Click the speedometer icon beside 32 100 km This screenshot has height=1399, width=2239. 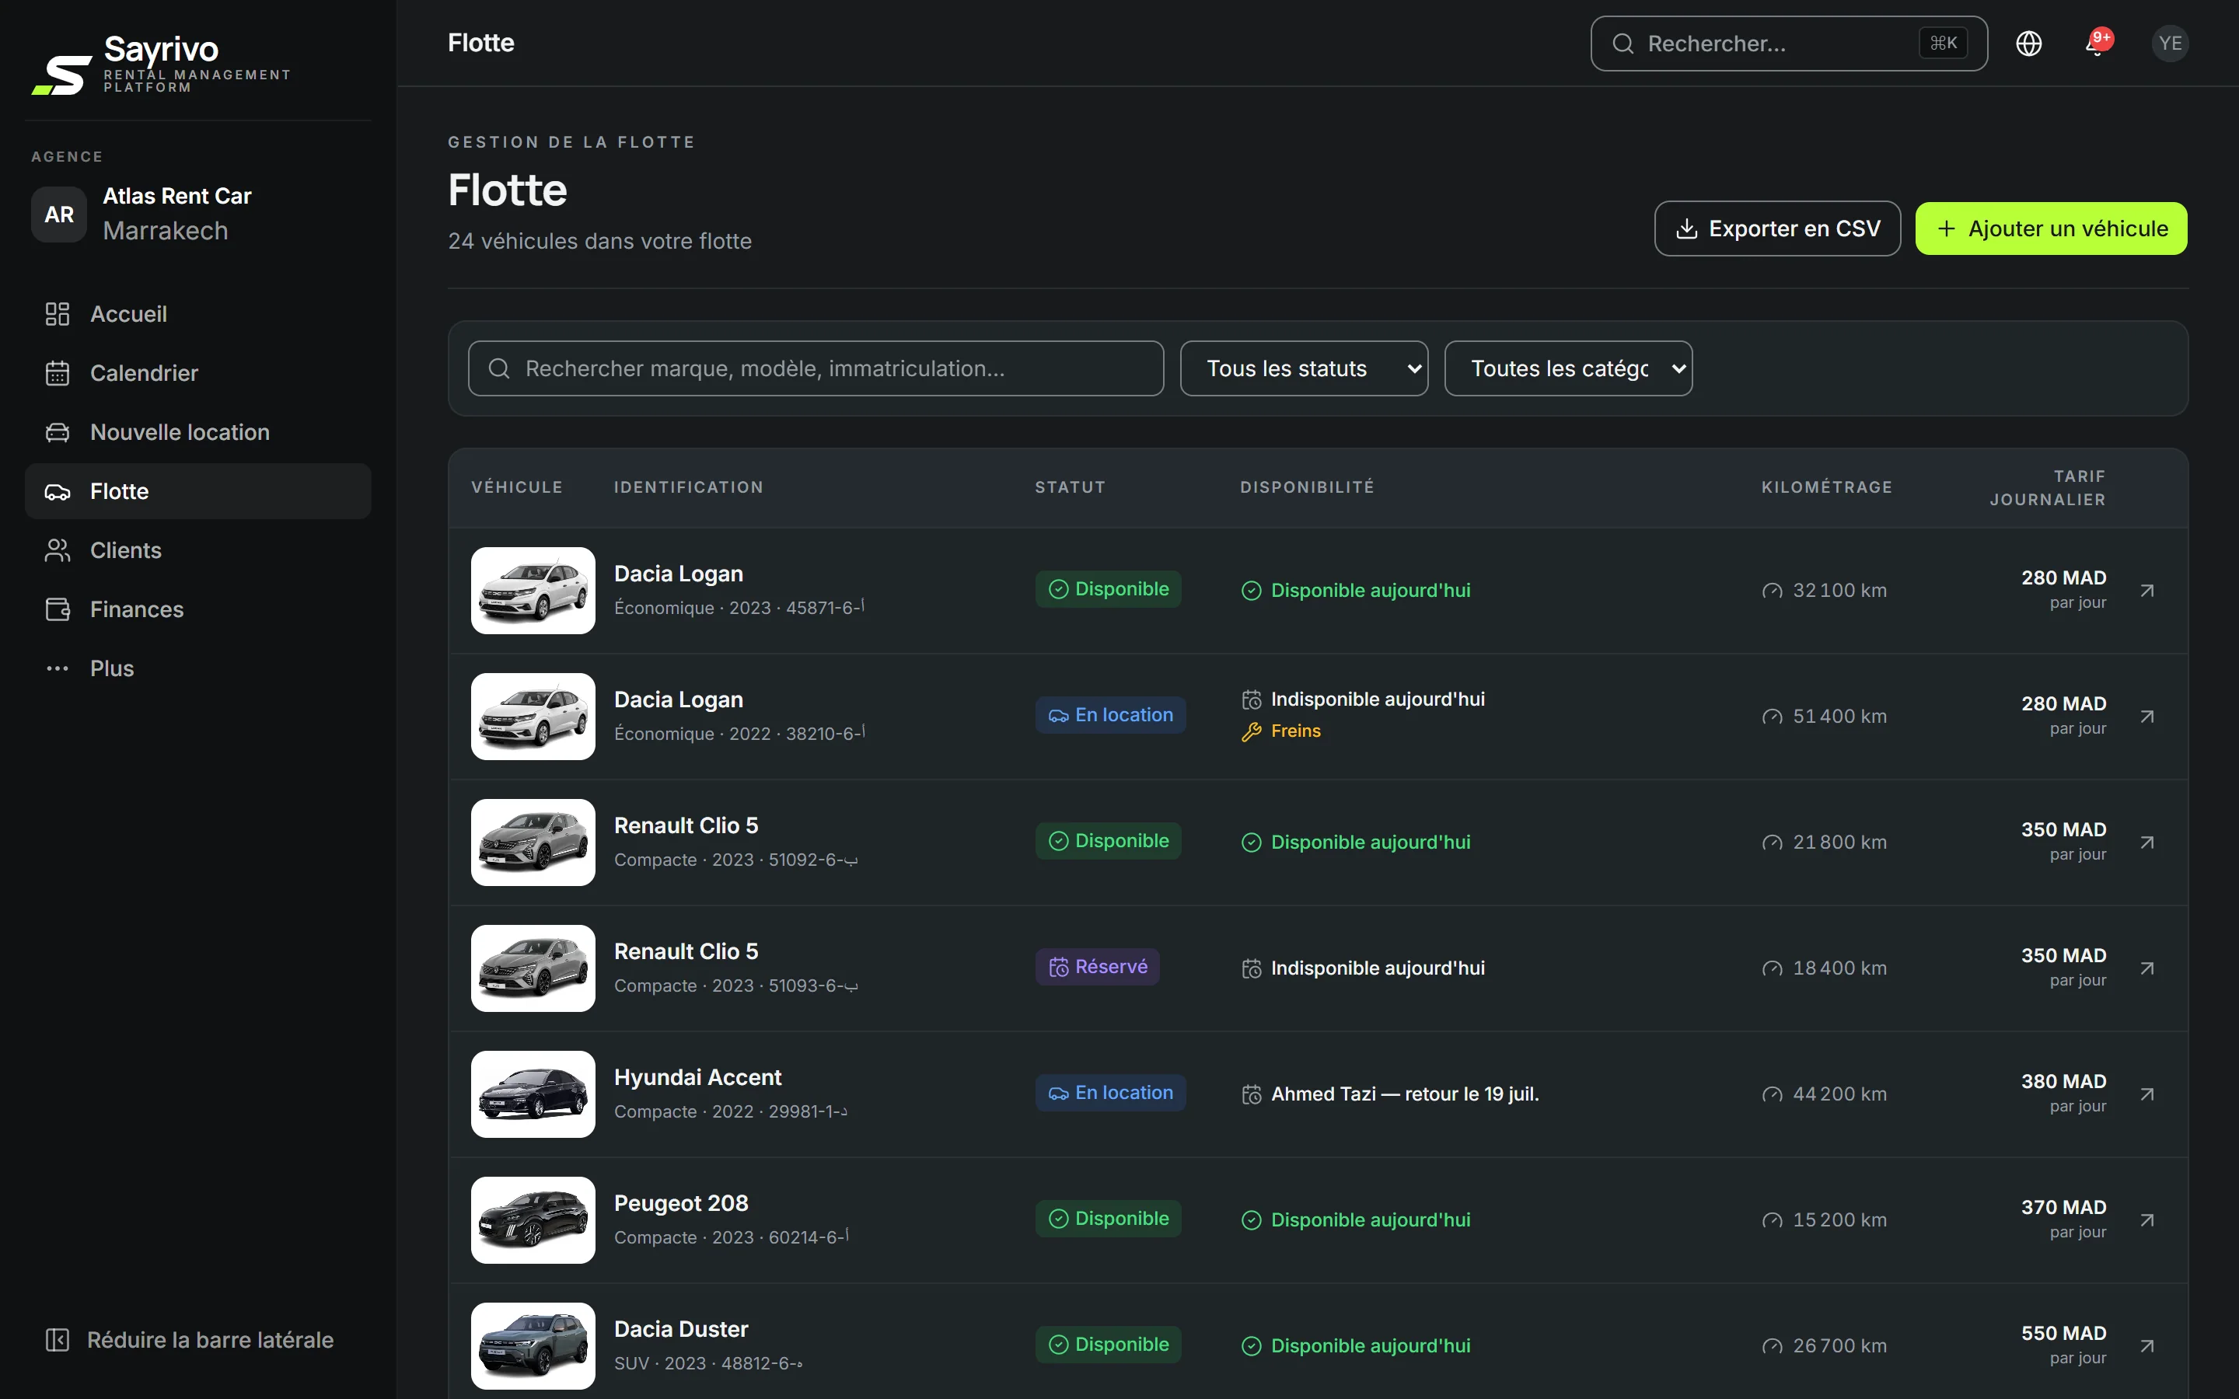pos(1772,591)
